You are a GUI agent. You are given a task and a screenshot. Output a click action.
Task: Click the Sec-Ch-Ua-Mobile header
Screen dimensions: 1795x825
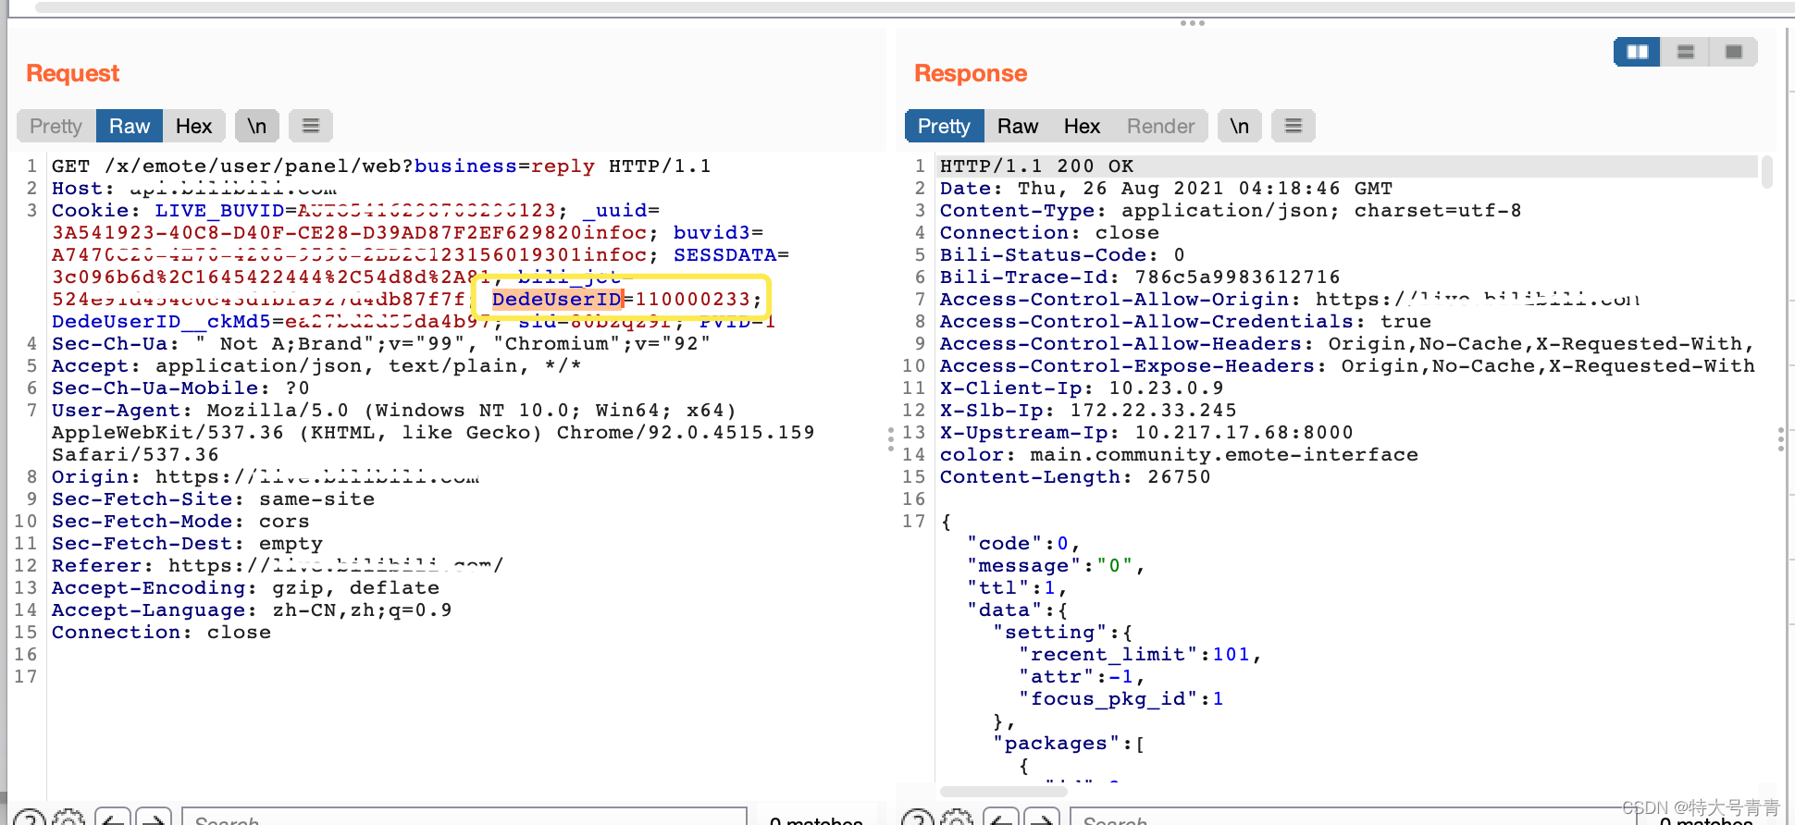point(180,388)
